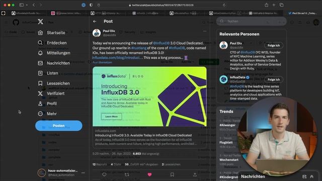Go to Startseite in sidebar

click(51, 33)
